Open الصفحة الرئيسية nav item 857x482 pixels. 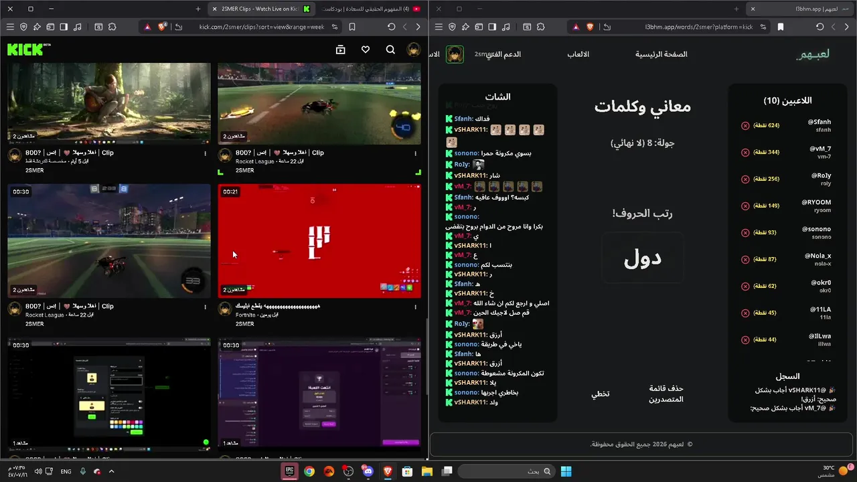pyautogui.click(x=661, y=54)
